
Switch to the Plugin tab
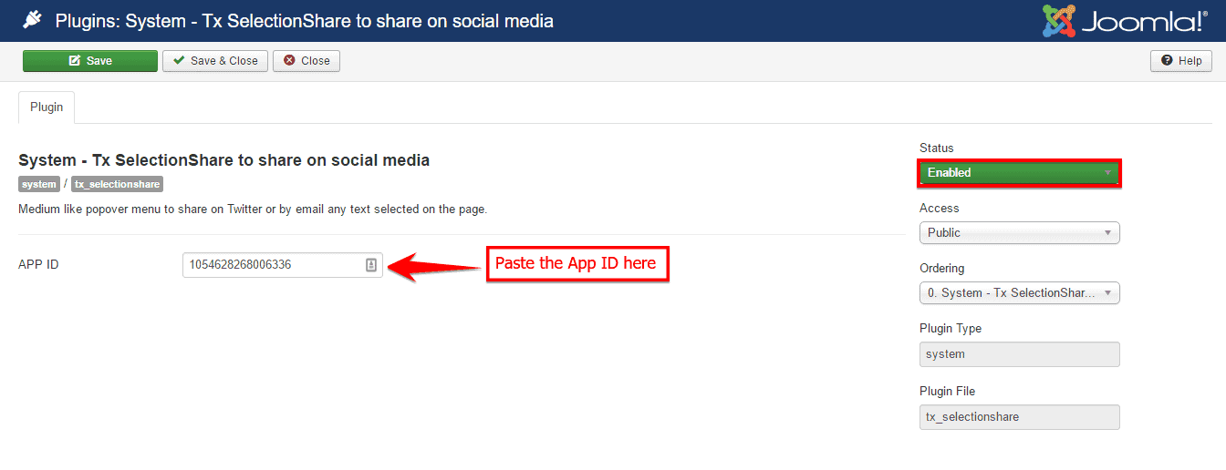click(47, 107)
